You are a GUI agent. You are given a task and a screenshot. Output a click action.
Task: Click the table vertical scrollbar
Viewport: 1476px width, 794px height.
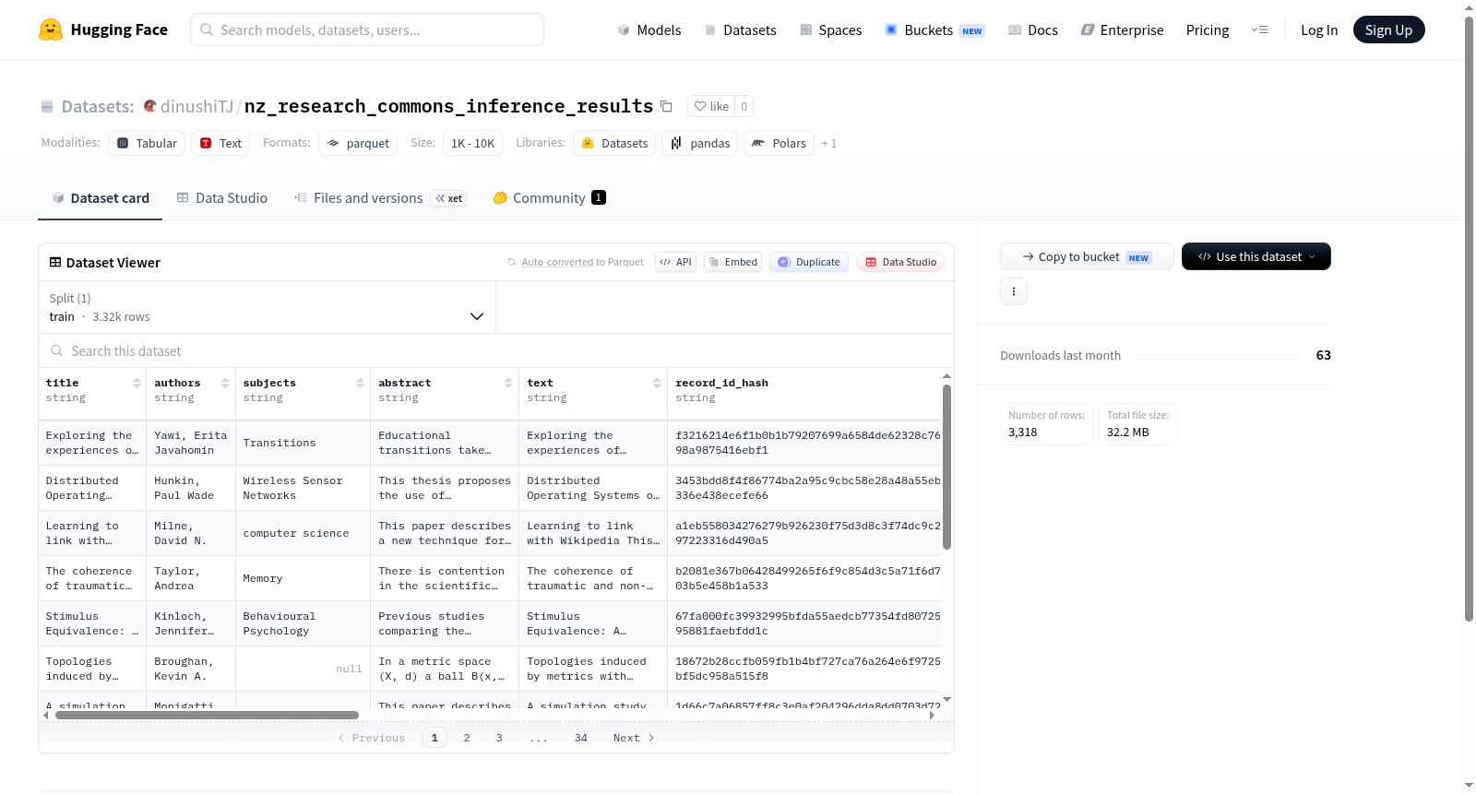coord(946,468)
